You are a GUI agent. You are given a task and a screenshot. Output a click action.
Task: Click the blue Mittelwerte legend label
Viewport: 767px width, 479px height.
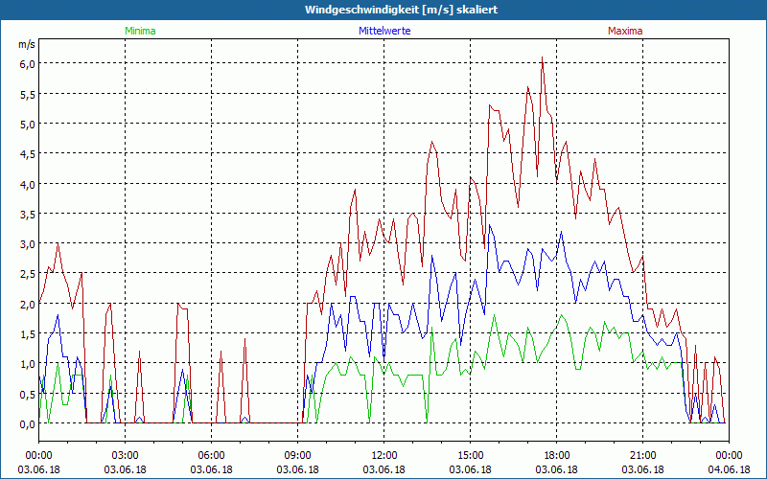pos(384,31)
